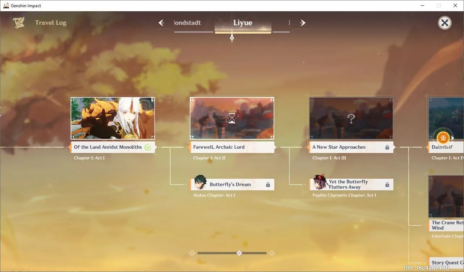Click the lock icon on A New Star Approaches
The width and height of the screenshot is (464, 272).
[387, 147]
